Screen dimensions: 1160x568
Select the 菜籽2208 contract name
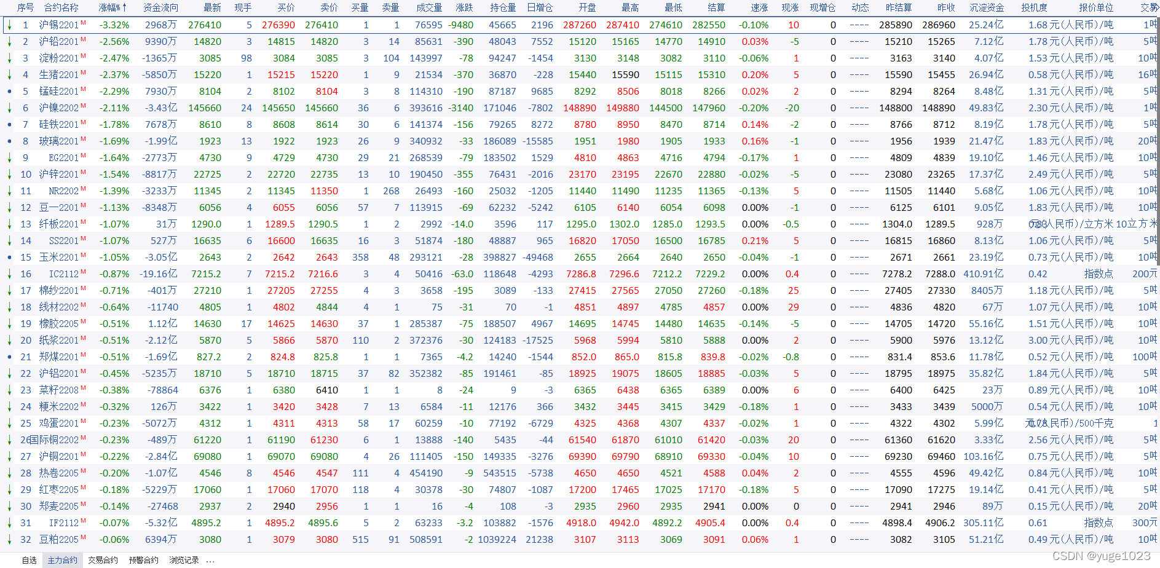[x=59, y=390]
